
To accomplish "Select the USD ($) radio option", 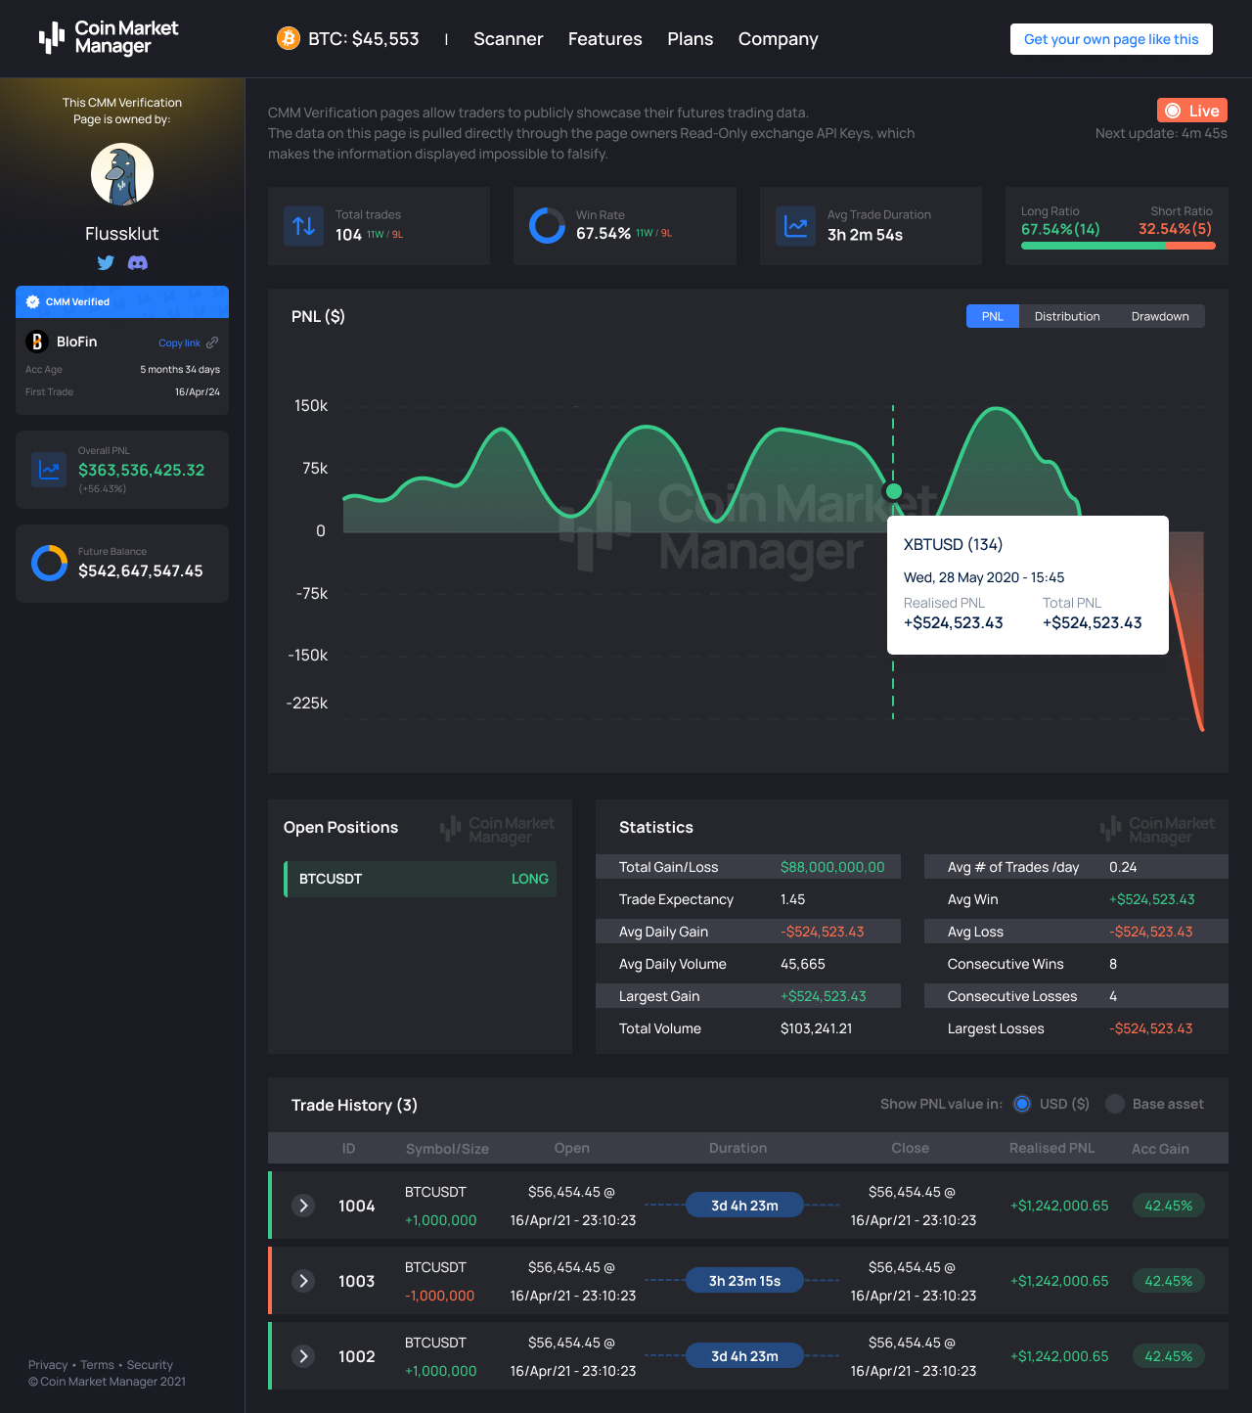I will click(x=1022, y=1104).
